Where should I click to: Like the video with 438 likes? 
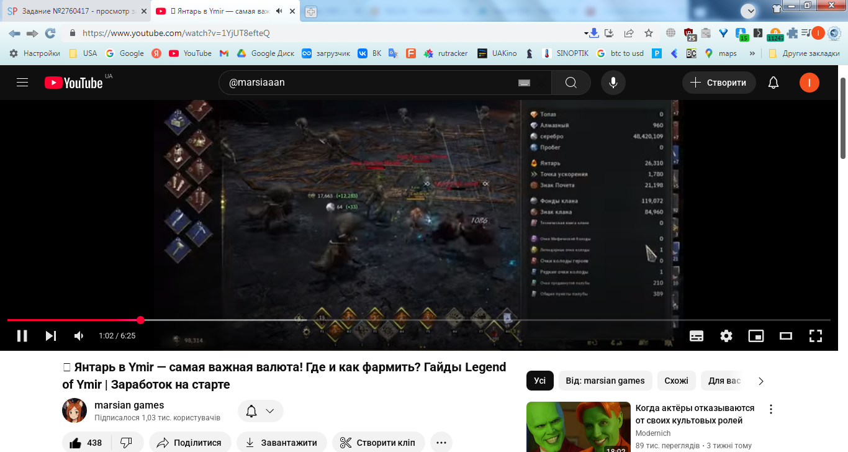[x=86, y=443]
